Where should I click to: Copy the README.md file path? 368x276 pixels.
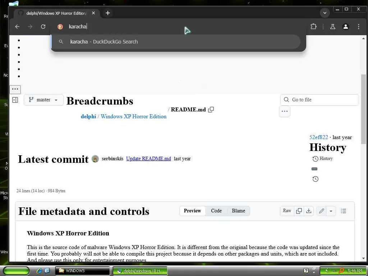click(x=211, y=110)
